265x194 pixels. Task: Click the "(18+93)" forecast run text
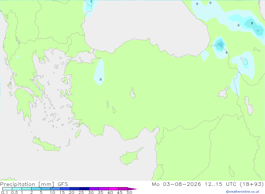click(x=252, y=184)
